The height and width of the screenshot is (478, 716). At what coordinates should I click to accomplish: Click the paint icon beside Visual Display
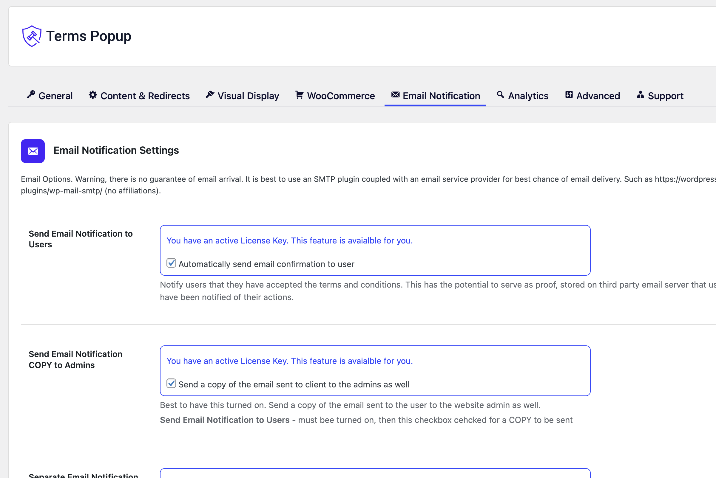pos(210,95)
